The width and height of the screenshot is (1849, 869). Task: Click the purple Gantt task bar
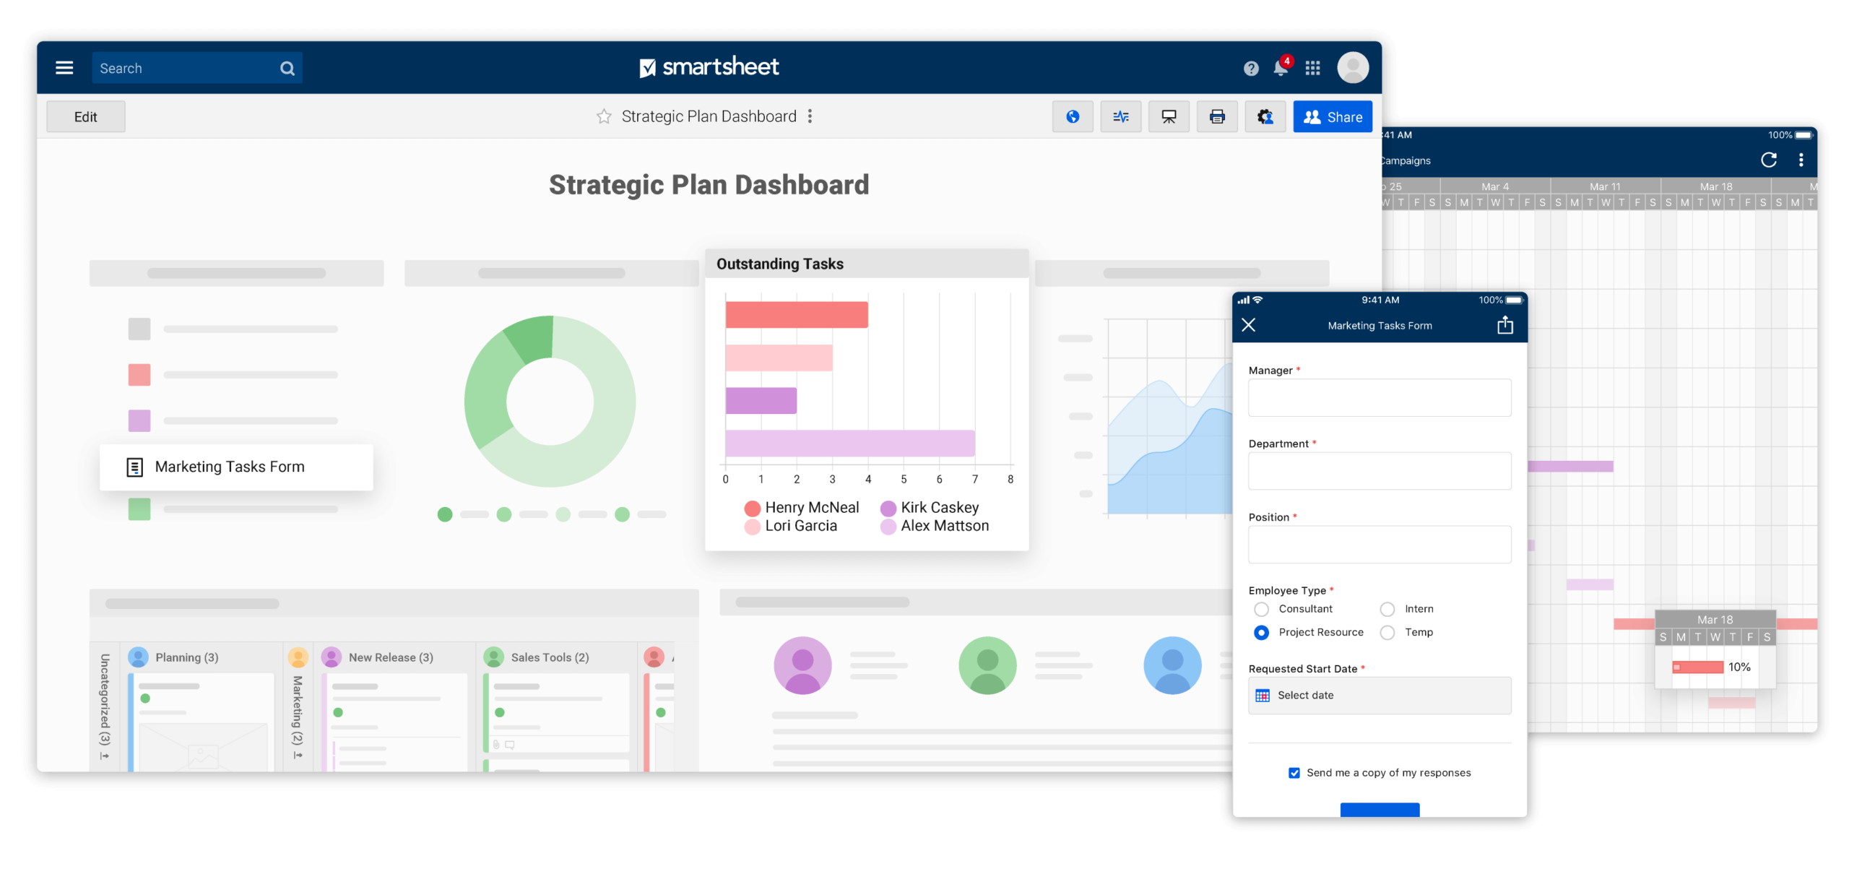click(x=1569, y=467)
